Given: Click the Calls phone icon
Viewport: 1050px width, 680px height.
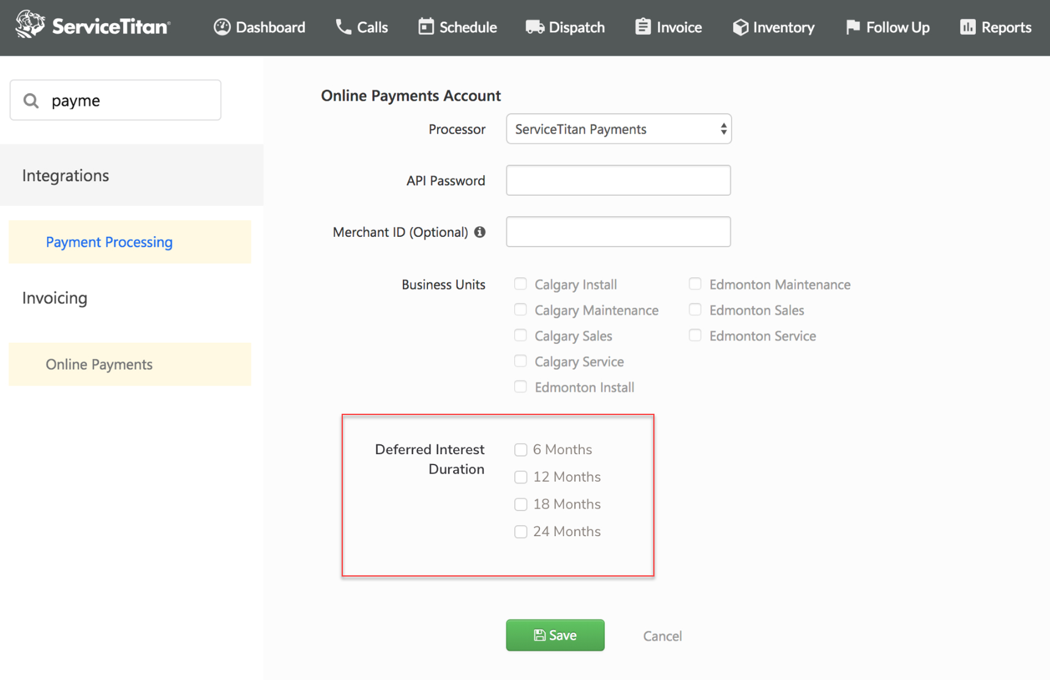Looking at the screenshot, I should click(343, 27).
